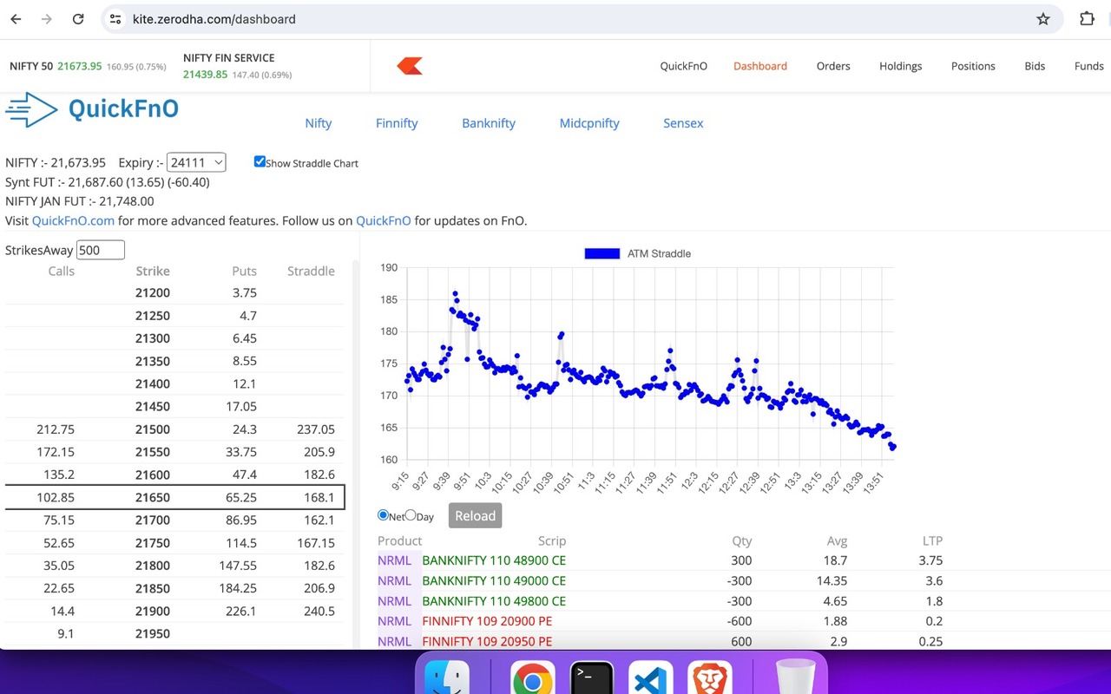Click the Kite orange logo
1111x694 pixels.
tap(410, 66)
